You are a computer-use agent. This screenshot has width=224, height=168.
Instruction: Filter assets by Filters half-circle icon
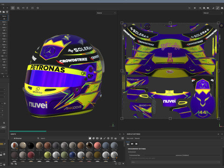pyautogui.click(x=101, y=138)
